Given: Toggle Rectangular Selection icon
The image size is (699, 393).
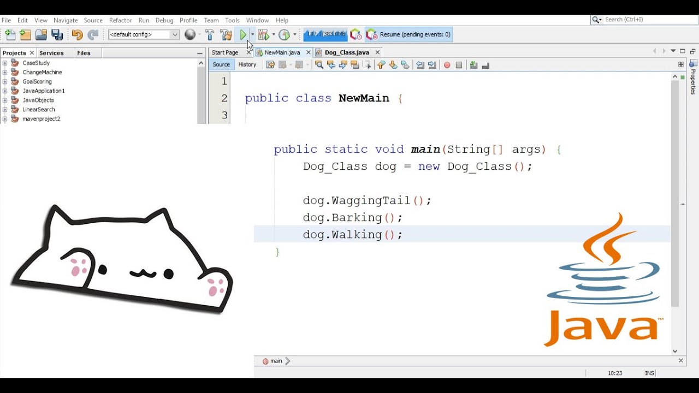Looking at the screenshot, I should [366, 65].
